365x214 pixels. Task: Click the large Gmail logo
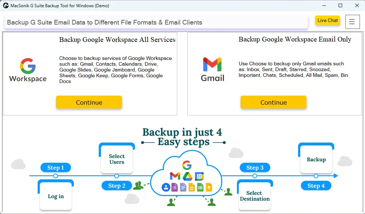click(x=213, y=69)
